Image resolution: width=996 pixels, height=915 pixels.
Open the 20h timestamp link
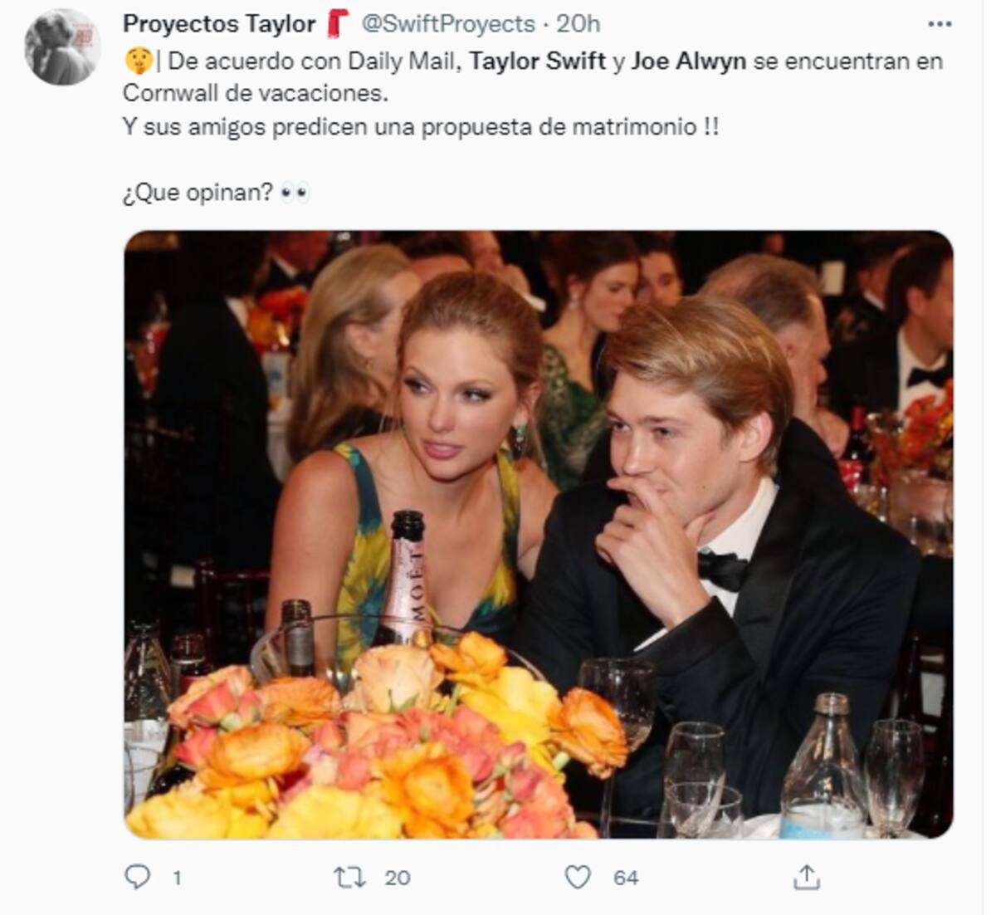pos(578,24)
